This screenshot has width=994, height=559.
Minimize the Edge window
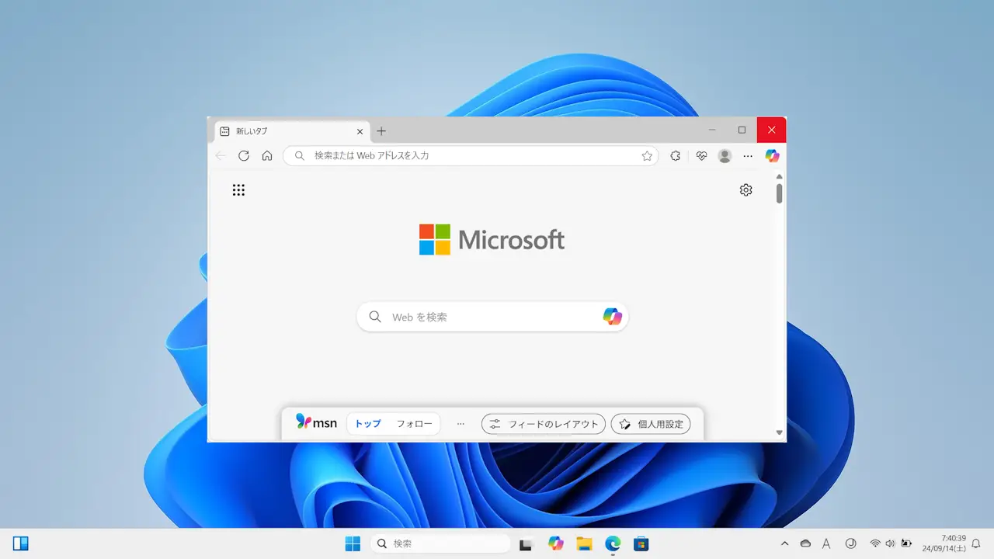pos(712,130)
